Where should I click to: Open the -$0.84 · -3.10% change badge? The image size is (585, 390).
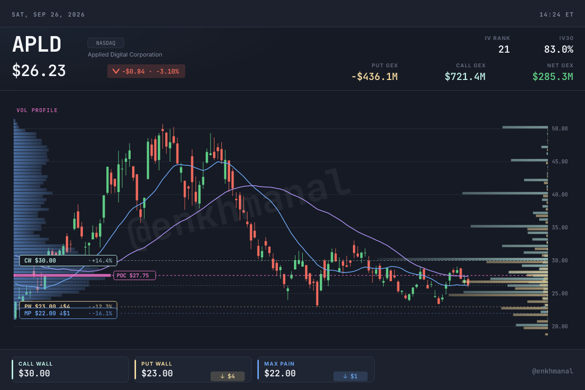pyautogui.click(x=146, y=71)
